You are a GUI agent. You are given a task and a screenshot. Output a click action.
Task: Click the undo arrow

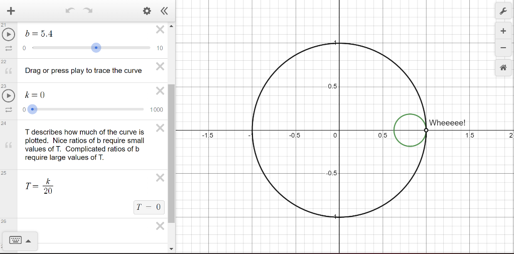[70, 11]
